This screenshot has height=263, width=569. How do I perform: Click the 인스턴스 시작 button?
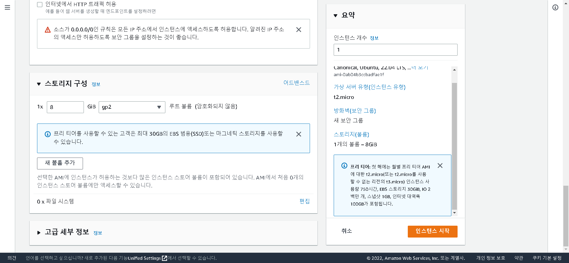click(x=433, y=231)
